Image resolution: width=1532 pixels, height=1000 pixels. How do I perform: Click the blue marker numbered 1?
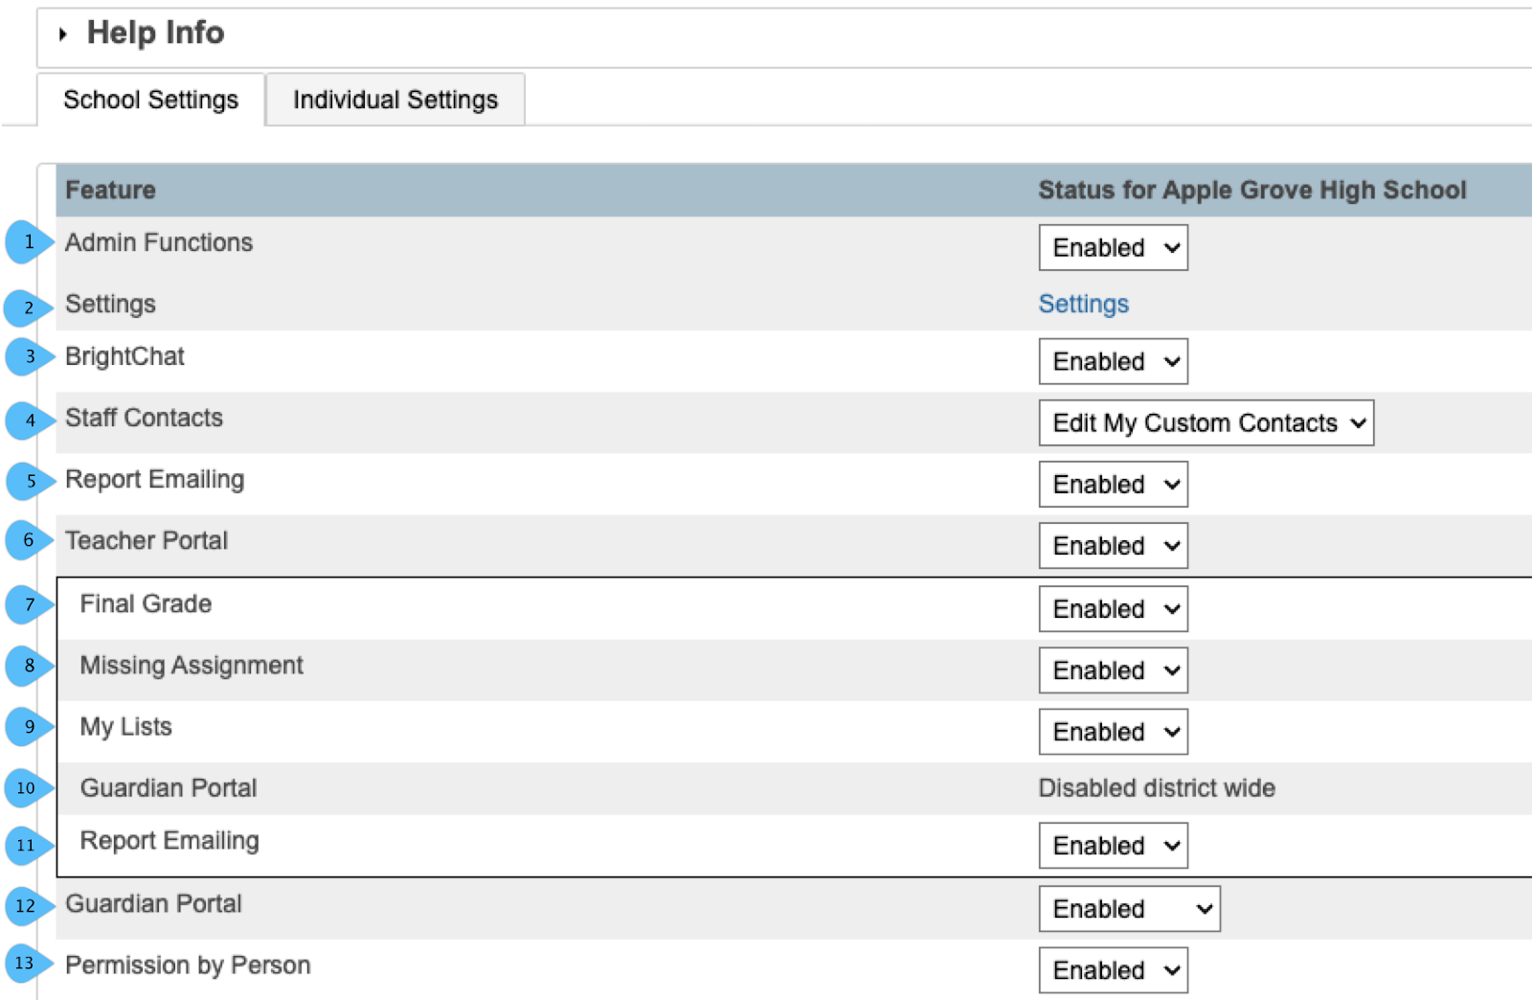pos(28,242)
